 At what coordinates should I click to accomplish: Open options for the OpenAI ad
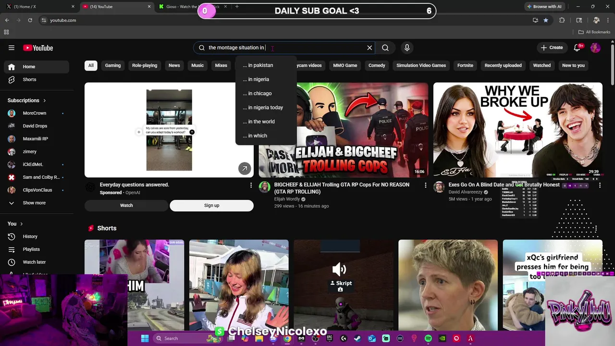(x=251, y=185)
